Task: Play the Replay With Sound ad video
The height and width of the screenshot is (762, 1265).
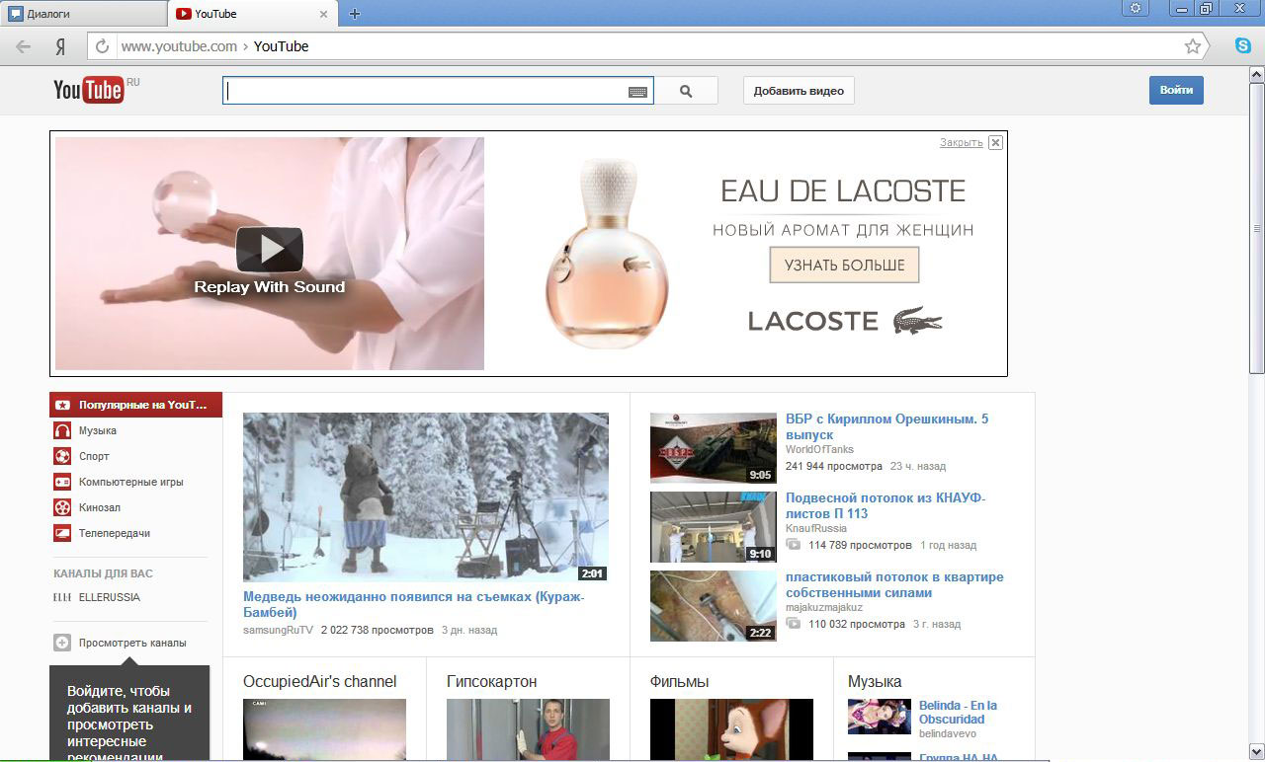Action: click(x=269, y=249)
